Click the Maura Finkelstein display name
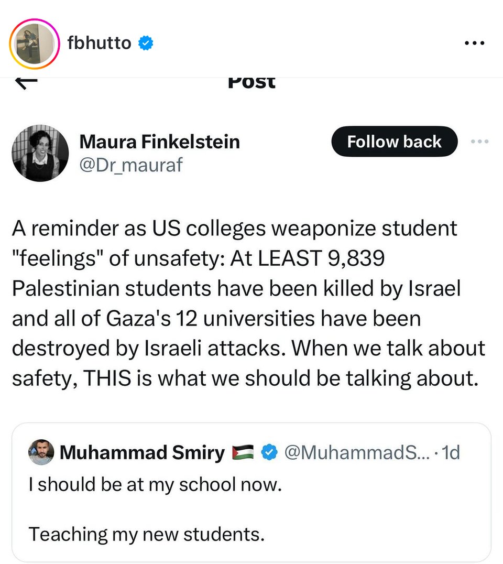 159,141
